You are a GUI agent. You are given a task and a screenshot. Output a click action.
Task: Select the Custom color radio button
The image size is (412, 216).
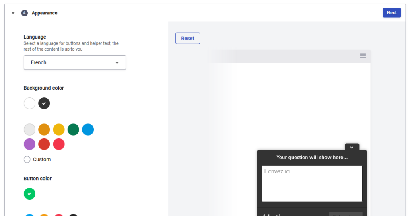(x=27, y=159)
